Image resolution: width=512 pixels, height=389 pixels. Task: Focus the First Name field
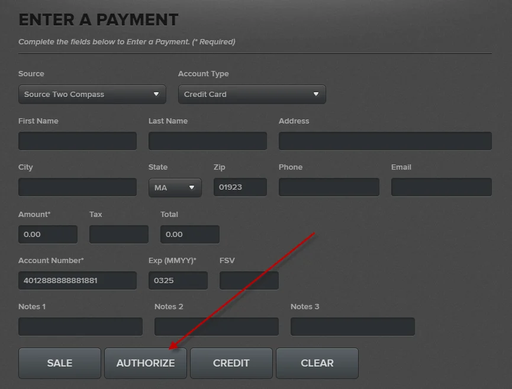pos(78,141)
